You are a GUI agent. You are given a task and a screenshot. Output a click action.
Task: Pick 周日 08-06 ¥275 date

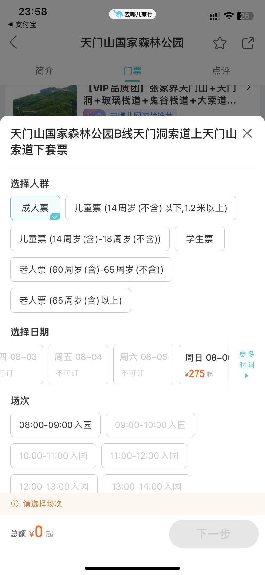tap(204, 365)
